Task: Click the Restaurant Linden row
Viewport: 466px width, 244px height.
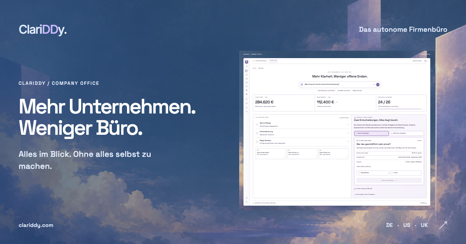Action: (389, 153)
